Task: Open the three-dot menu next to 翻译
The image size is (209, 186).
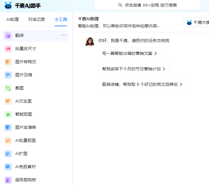Action: tap(64, 35)
